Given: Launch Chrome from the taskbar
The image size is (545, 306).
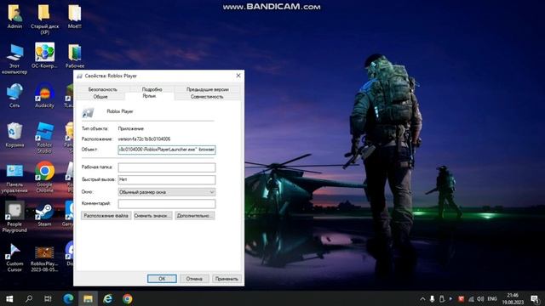Looking at the screenshot, I should tap(127, 298).
